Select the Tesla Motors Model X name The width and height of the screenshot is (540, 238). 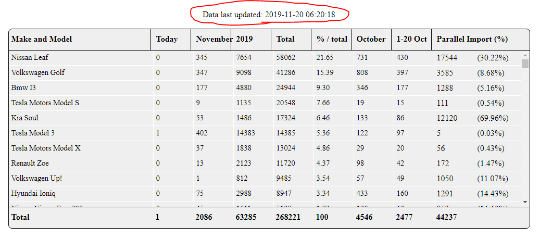click(x=46, y=148)
